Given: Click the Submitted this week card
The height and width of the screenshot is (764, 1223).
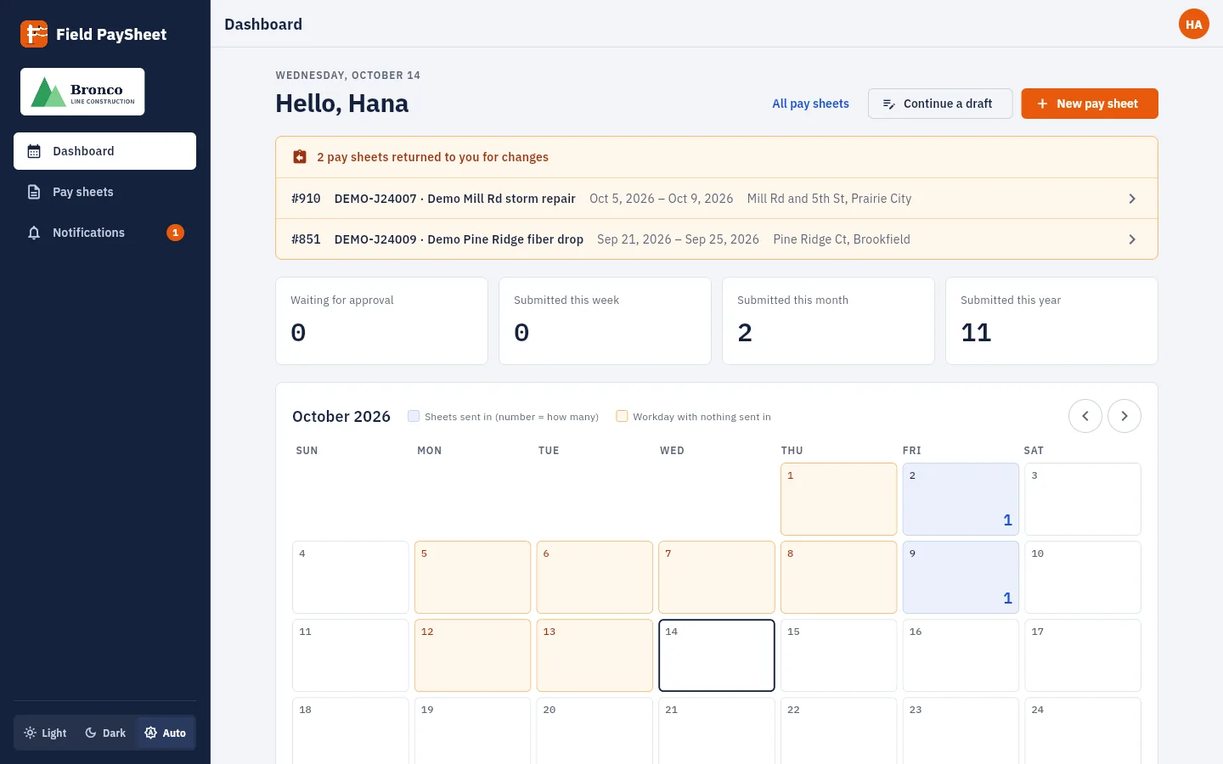Looking at the screenshot, I should [x=605, y=321].
